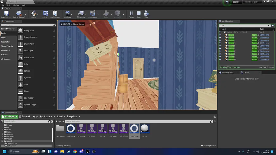
Task: Collapse Sosed folder in tree
Action: pos(3,141)
